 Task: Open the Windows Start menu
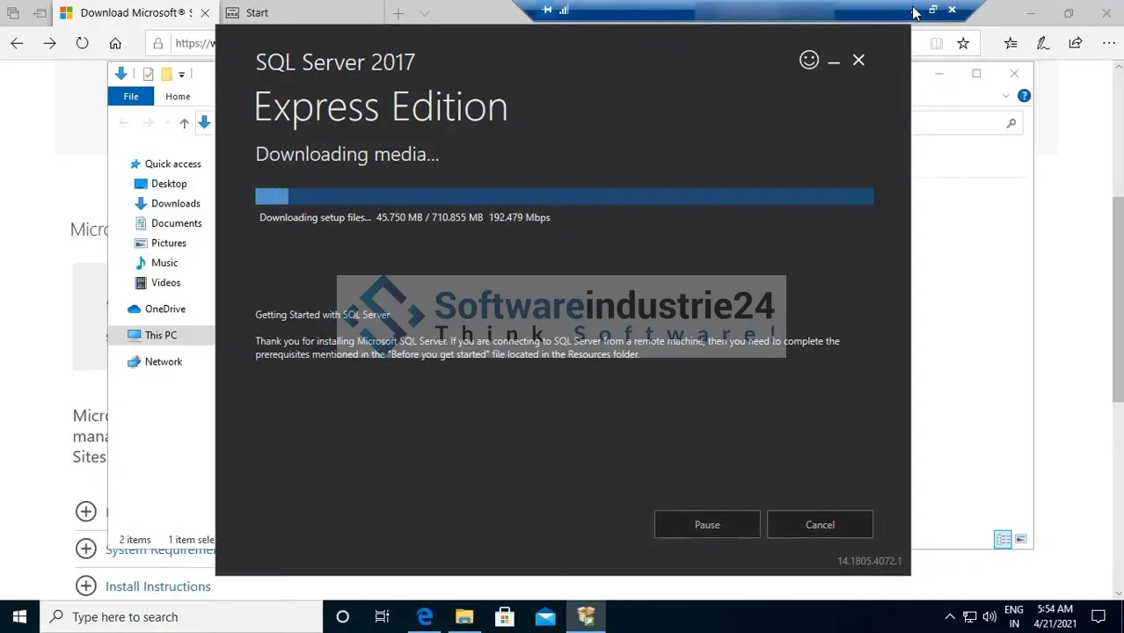pos(19,616)
